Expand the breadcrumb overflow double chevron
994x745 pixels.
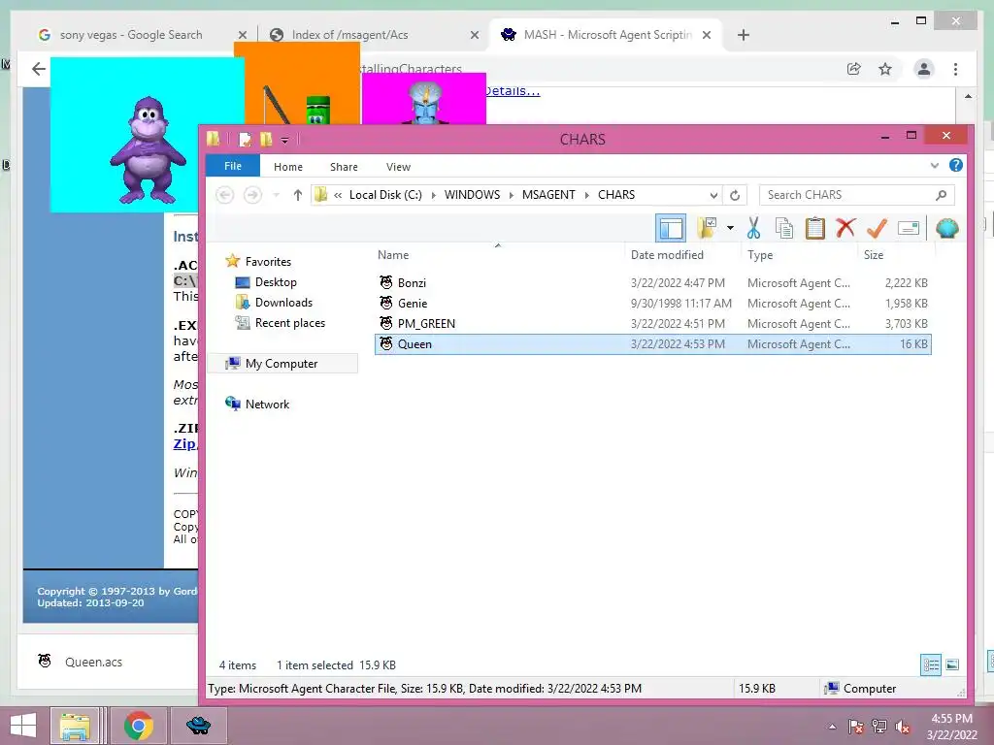[x=338, y=195]
